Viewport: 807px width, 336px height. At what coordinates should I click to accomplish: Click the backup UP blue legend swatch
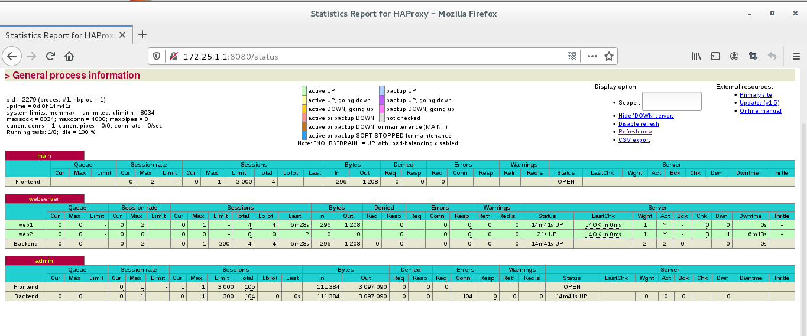click(382, 91)
